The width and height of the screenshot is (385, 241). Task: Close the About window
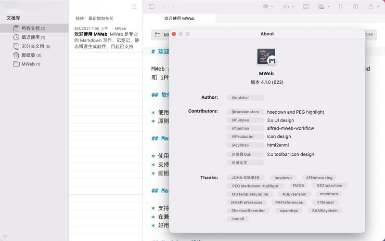pos(174,34)
